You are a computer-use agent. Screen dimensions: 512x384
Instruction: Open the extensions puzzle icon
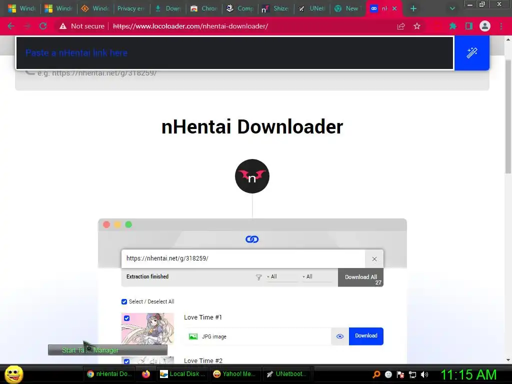coord(453,26)
